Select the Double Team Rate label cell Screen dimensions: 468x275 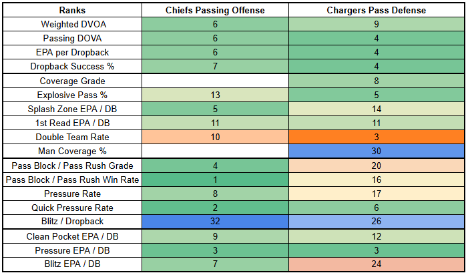tap(72, 137)
